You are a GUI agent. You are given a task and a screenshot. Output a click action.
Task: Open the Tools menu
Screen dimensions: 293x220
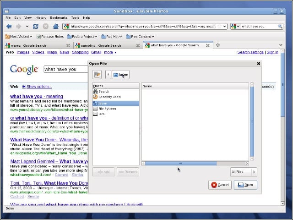75,17
